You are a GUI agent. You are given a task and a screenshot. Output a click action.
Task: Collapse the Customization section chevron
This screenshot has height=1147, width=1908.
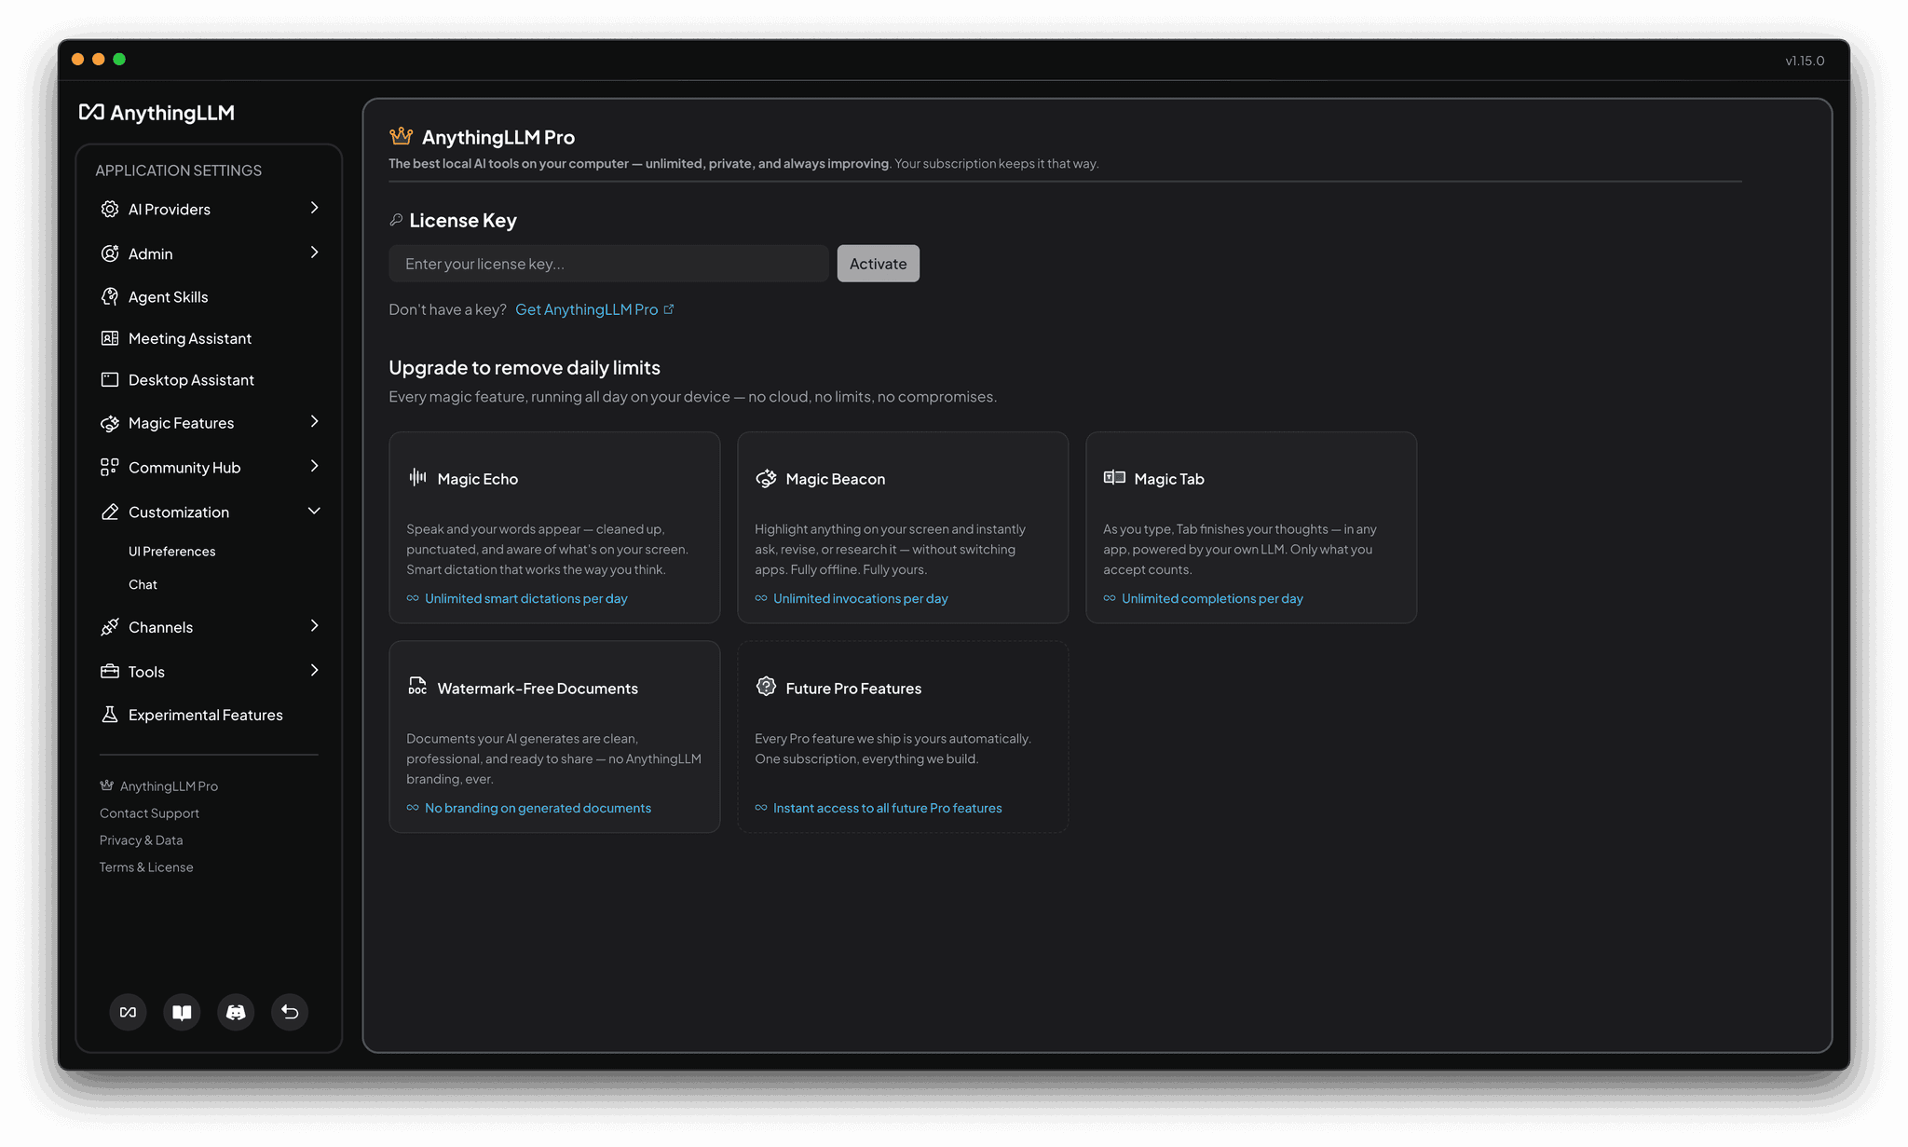tap(315, 511)
